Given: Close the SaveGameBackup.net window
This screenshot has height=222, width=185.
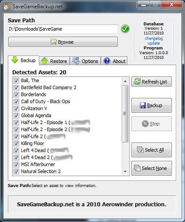Looking at the screenshot, I should coord(171,5).
